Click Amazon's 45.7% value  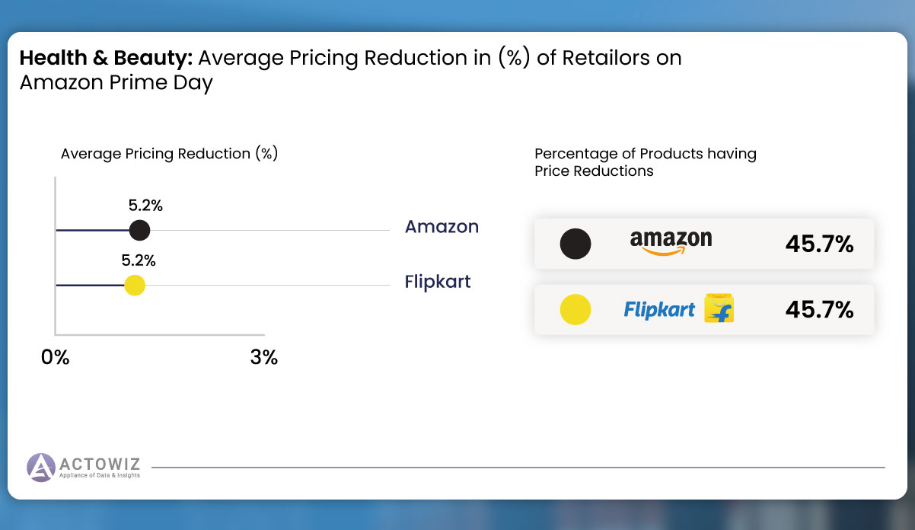[819, 244]
